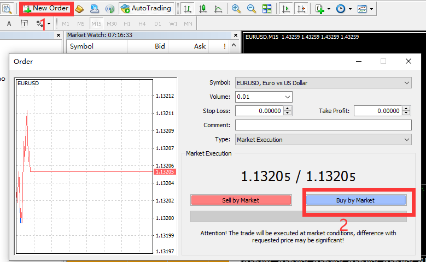Open the MetaEditor book icon
Image resolution: width=426 pixels, height=262 pixels.
click(x=79, y=9)
